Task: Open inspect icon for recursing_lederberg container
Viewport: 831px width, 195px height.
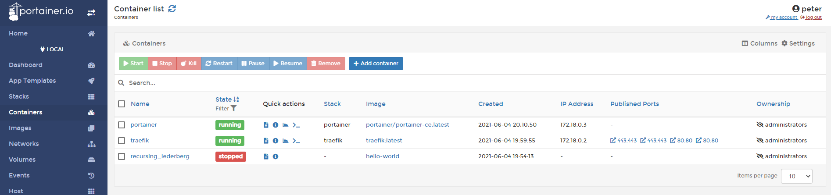Action: 276,156
